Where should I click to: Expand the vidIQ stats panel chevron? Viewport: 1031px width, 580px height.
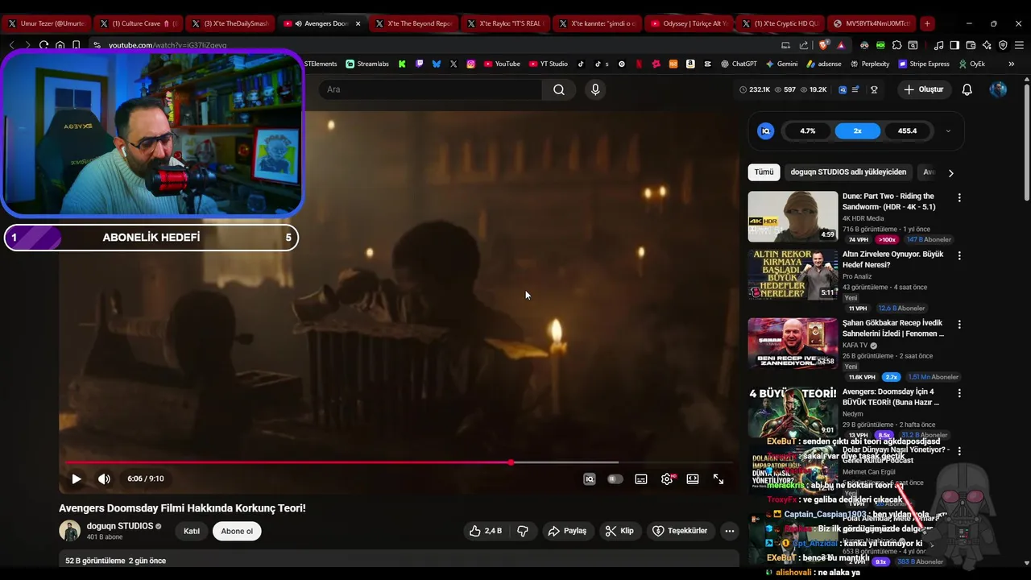click(948, 130)
